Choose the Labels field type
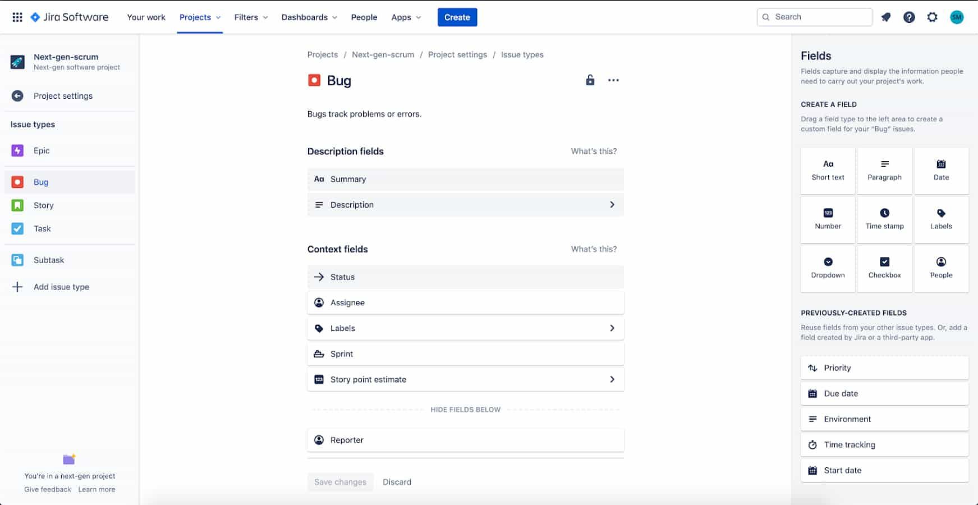This screenshot has height=505, width=978. tap(941, 219)
